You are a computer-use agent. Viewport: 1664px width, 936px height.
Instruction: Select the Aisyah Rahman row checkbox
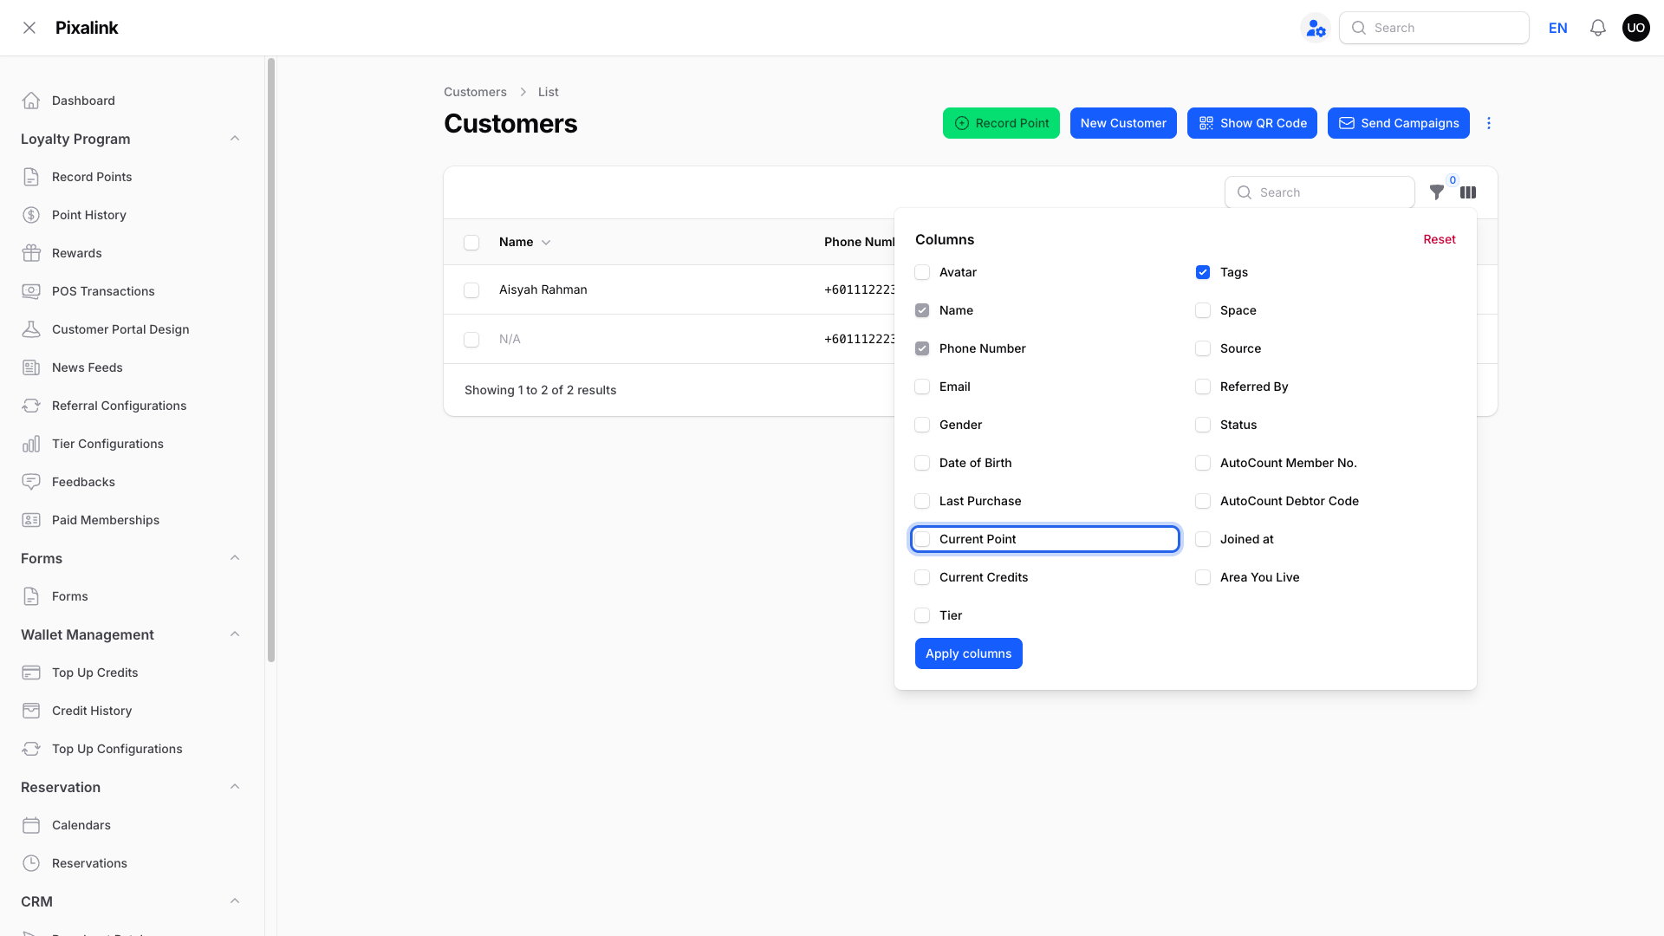point(471,290)
